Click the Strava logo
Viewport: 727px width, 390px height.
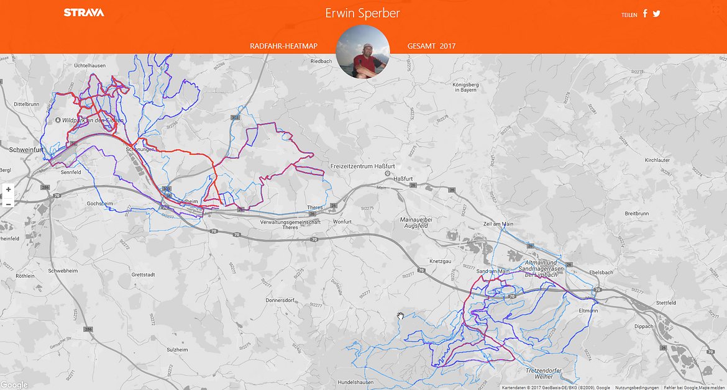pos(84,13)
